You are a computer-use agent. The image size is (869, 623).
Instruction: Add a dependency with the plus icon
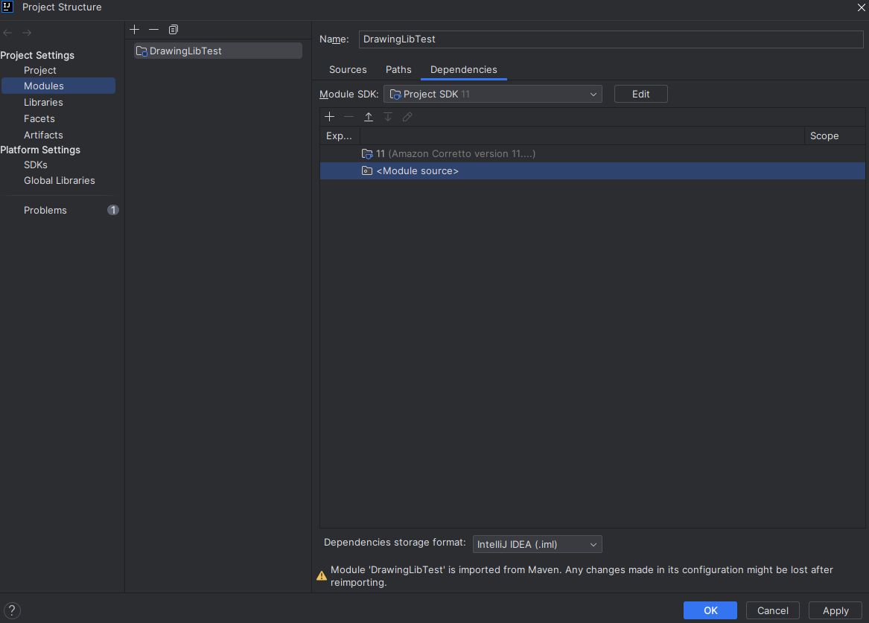[x=329, y=117]
